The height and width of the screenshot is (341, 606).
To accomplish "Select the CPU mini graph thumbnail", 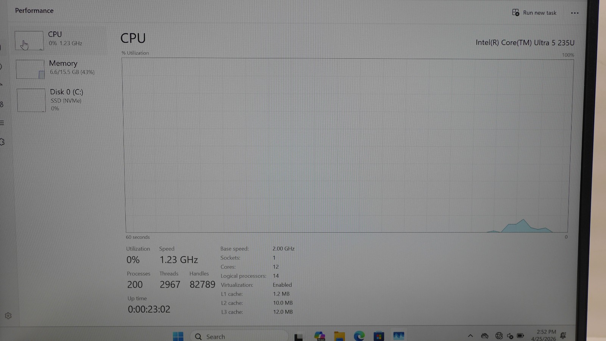I will (29, 41).
